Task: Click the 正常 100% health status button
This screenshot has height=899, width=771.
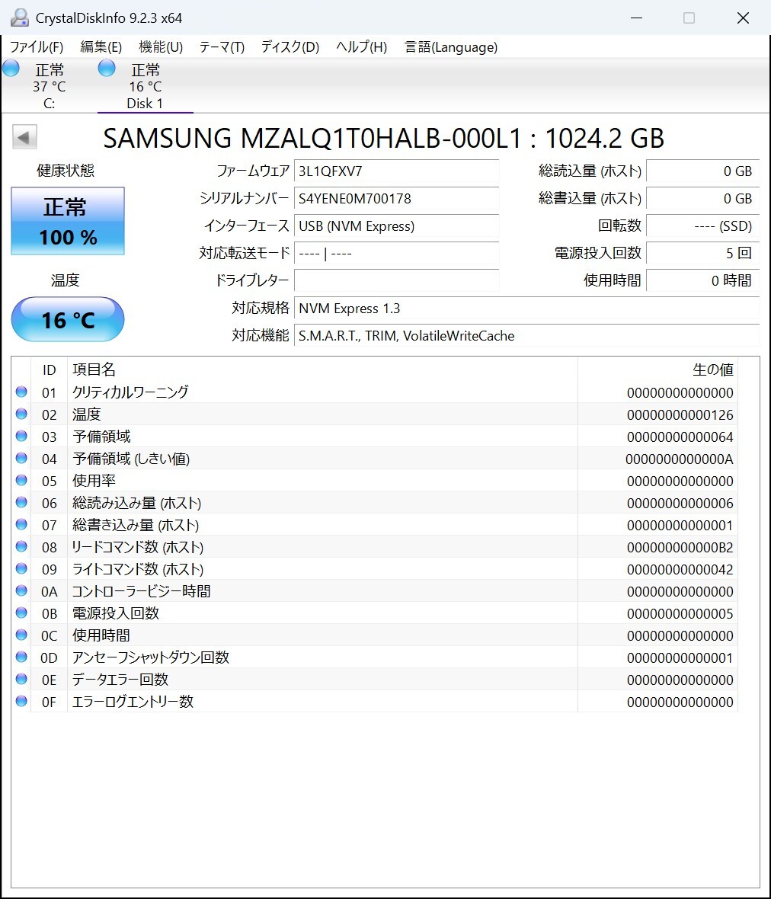Action: point(67,221)
